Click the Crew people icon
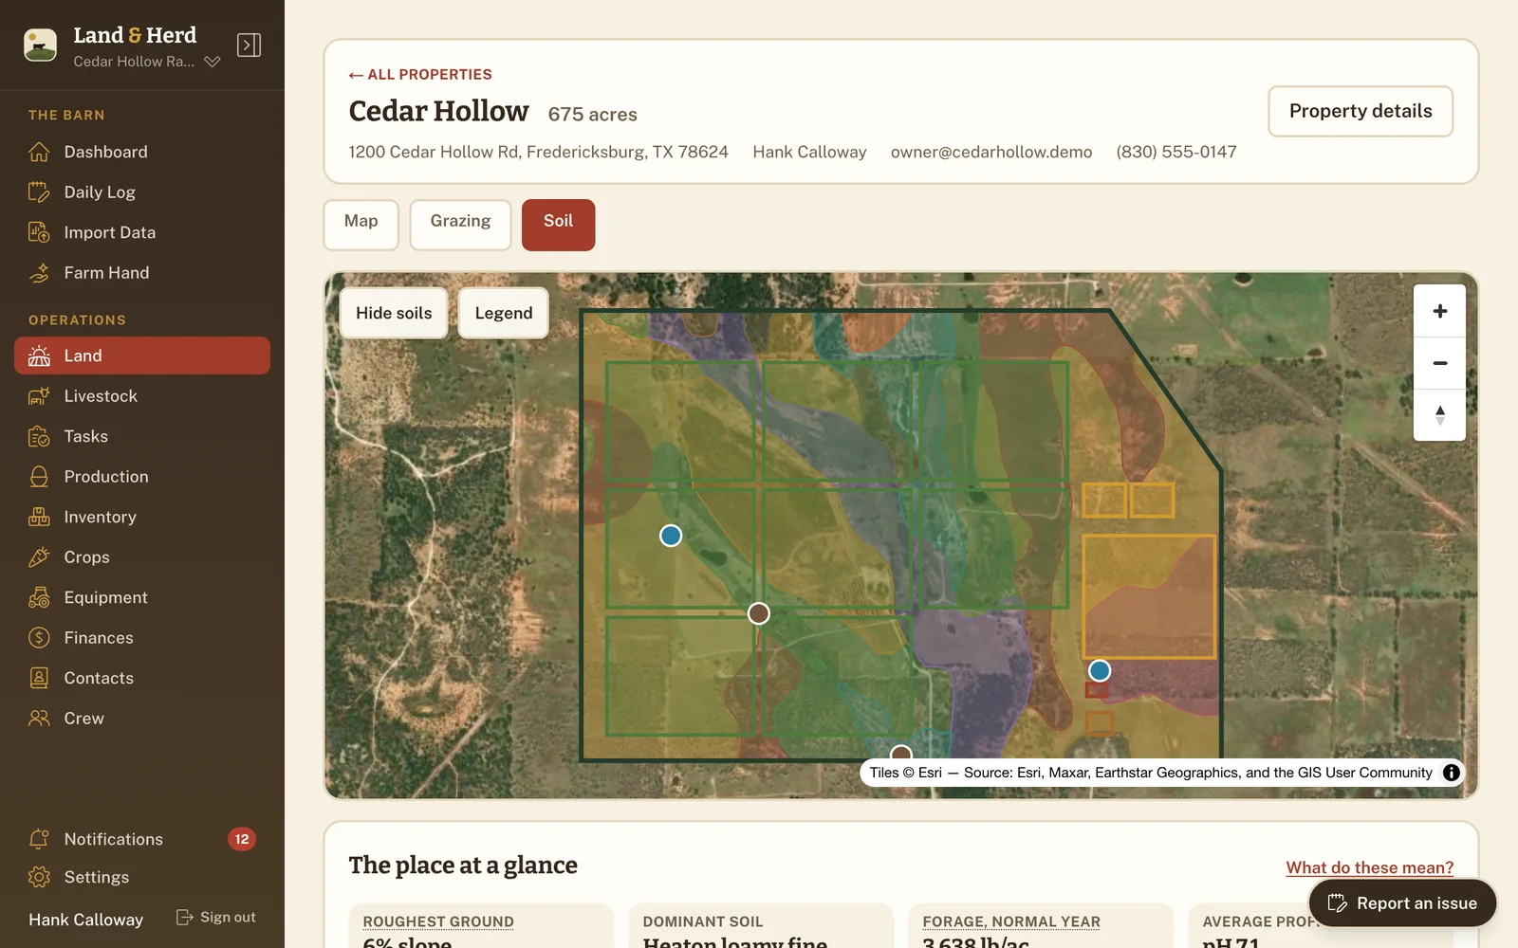Viewport: 1518px width, 948px height. coord(39,719)
